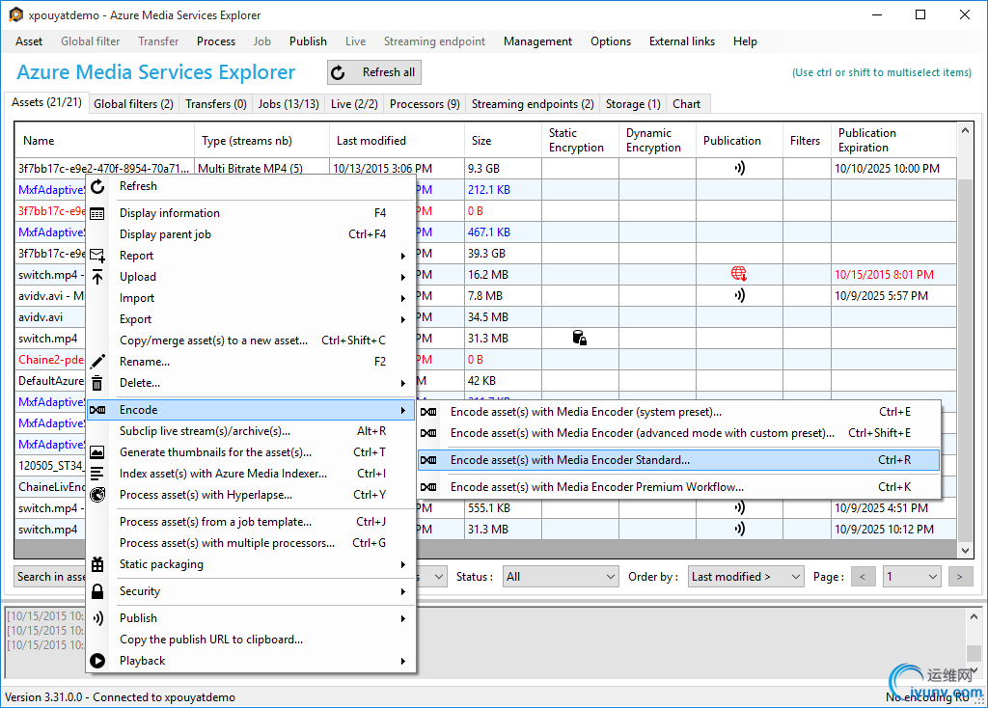988x708 pixels.
Task: Click the Upload arrow icon
Action: [x=97, y=277]
